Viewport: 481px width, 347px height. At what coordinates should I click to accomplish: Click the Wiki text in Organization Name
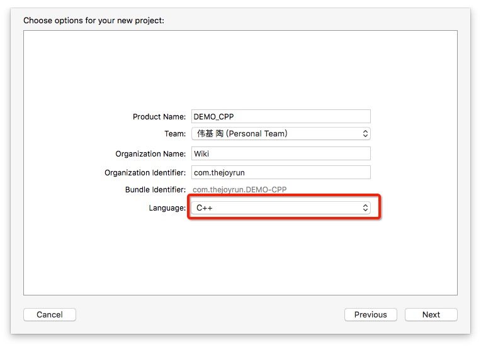[x=201, y=153]
